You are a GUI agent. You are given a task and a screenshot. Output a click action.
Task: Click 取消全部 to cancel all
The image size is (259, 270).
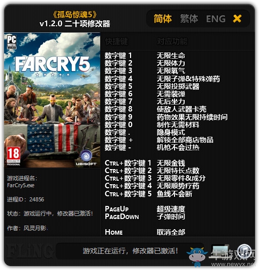click(171, 232)
